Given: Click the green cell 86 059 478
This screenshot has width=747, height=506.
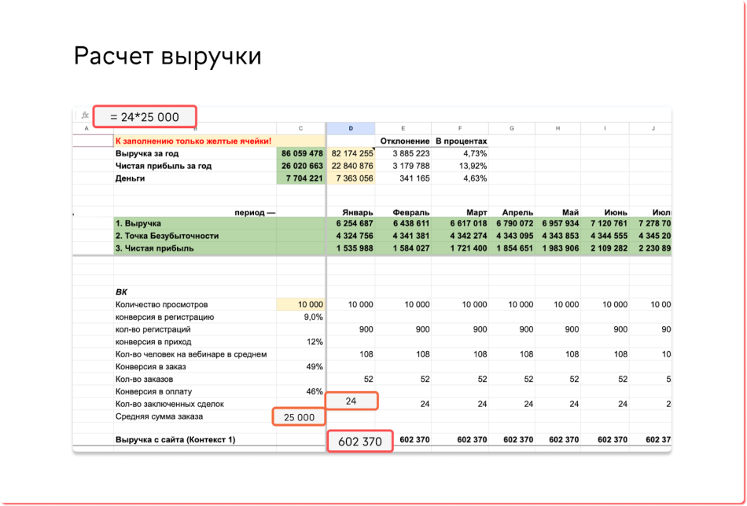Looking at the screenshot, I should [300, 154].
